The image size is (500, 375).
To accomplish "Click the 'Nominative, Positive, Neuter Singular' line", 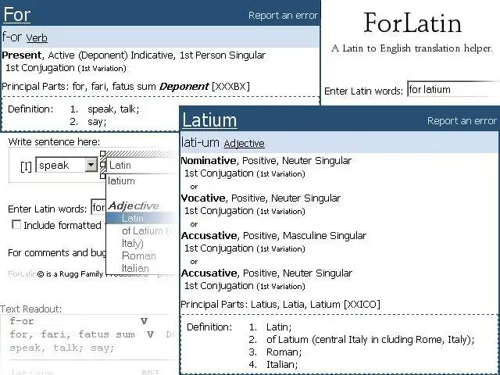I will pyautogui.click(x=266, y=160).
